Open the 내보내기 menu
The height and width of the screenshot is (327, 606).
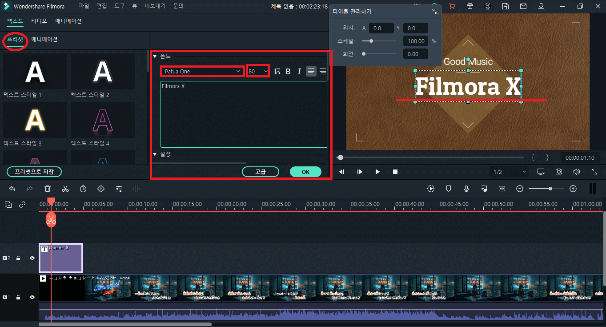155,6
